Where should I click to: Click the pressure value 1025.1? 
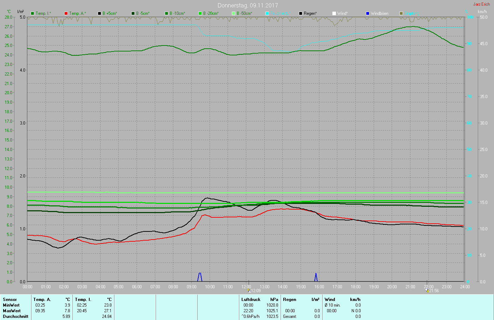point(272,311)
